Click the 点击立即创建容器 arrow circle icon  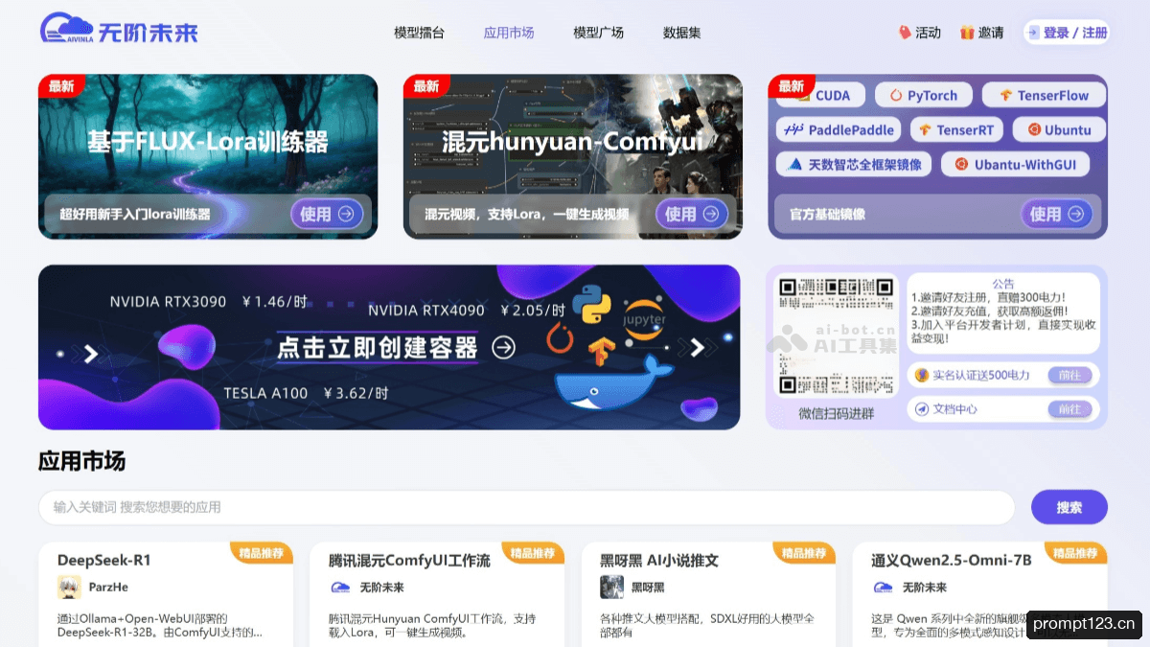(x=503, y=347)
